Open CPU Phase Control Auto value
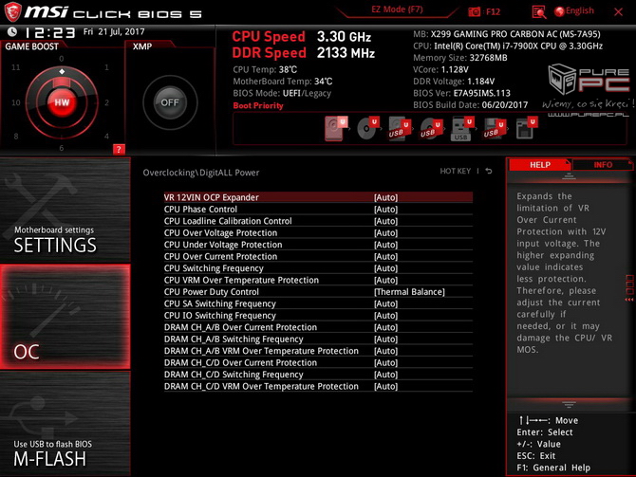 [x=385, y=210]
